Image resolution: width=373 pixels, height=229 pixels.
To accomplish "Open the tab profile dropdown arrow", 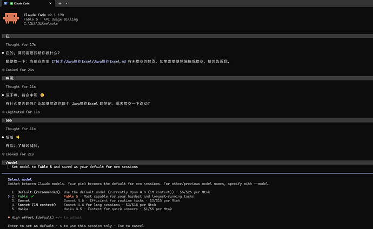I will pyautogui.click(x=66, y=3).
